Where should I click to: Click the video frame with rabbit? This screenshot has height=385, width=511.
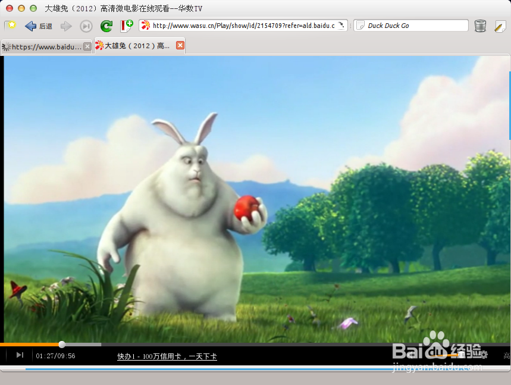click(x=256, y=199)
